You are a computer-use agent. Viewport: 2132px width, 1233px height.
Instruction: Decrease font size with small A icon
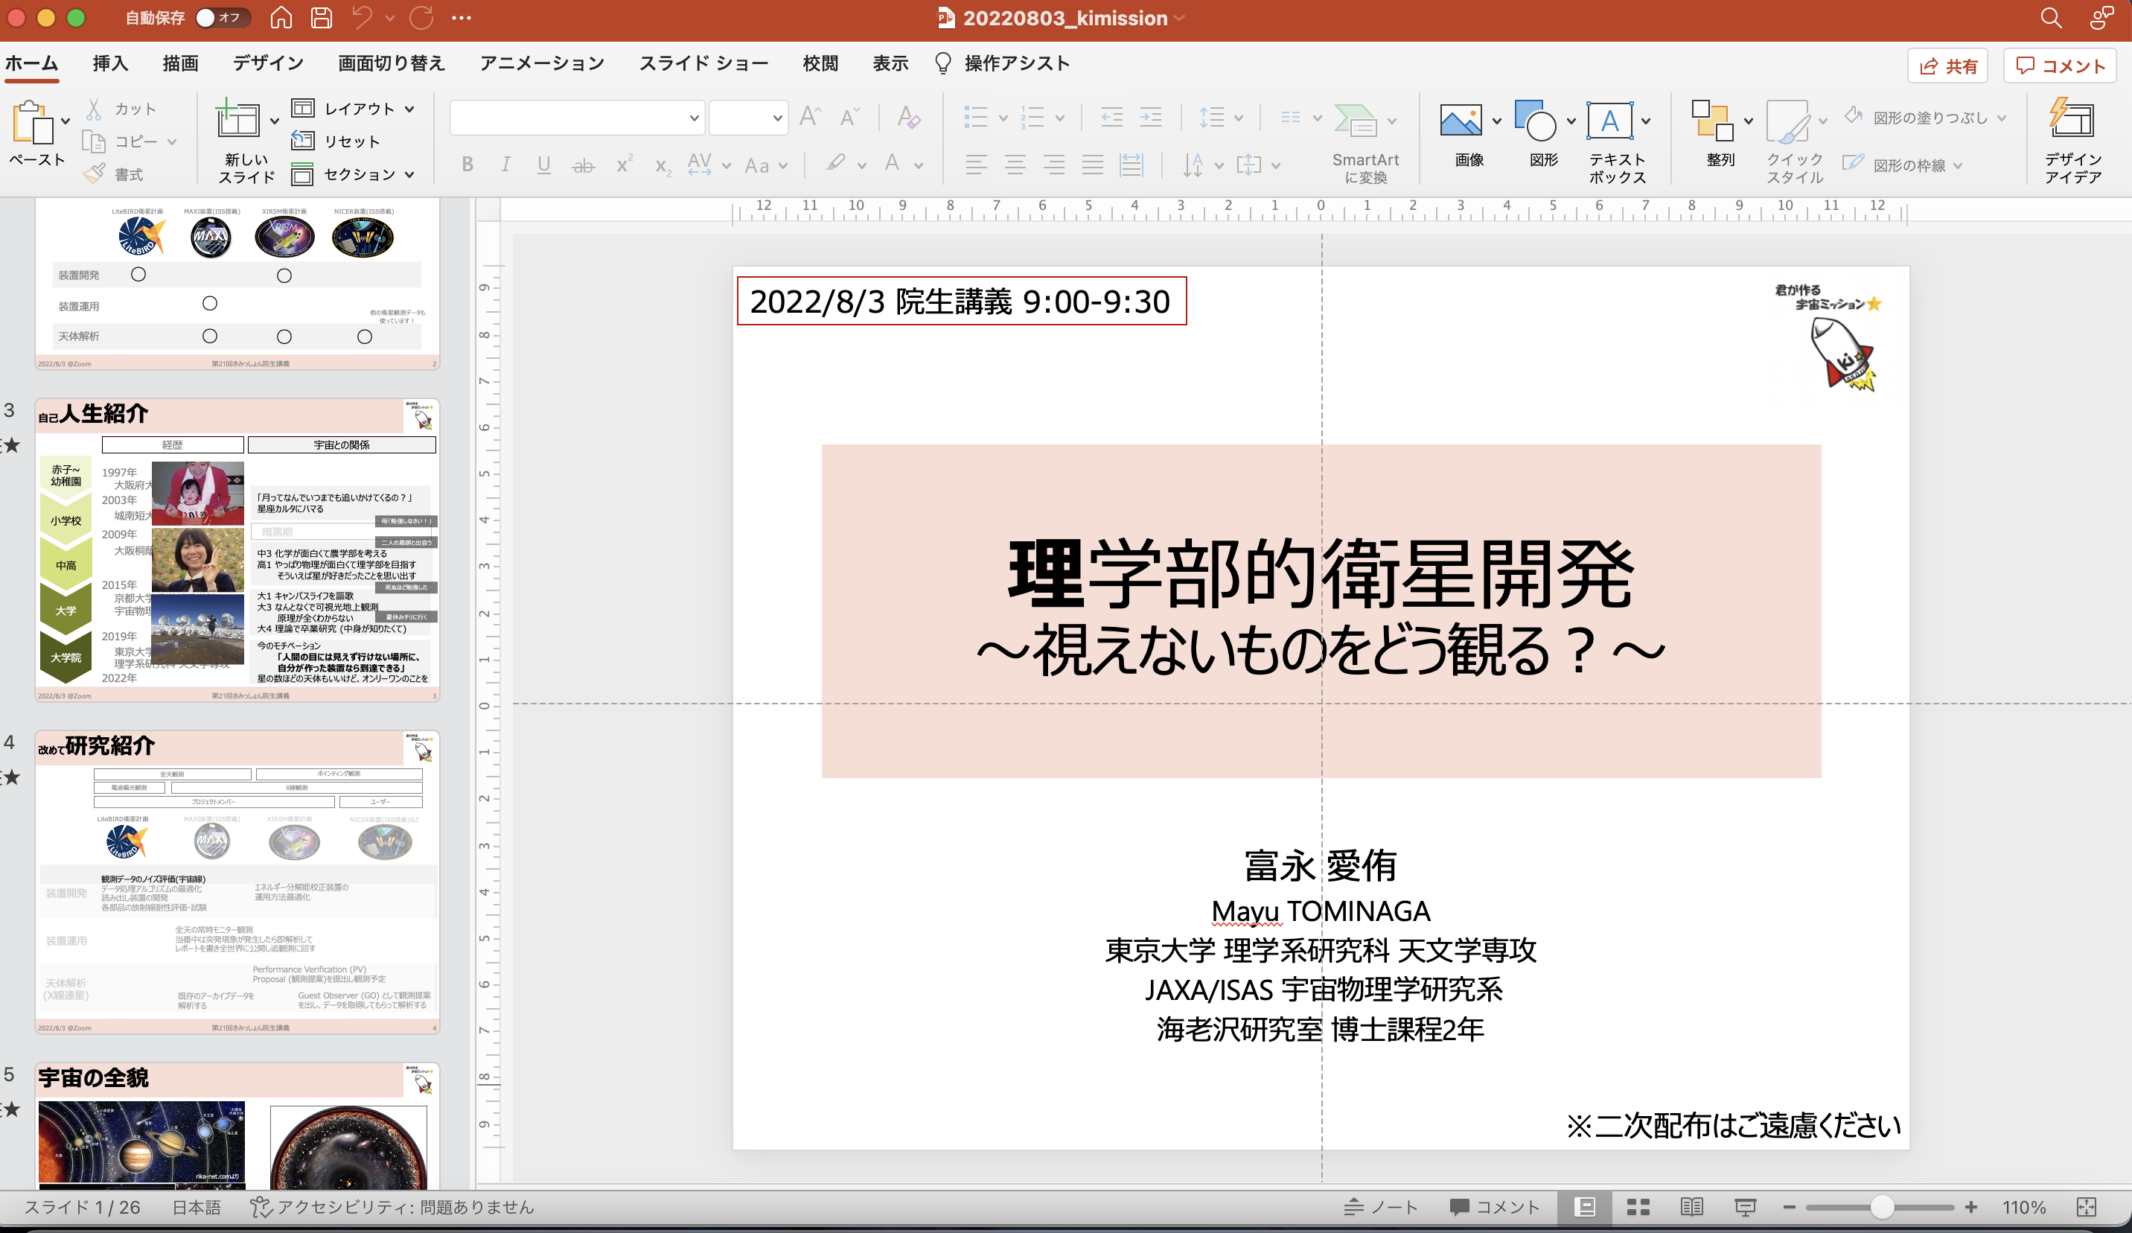(849, 117)
